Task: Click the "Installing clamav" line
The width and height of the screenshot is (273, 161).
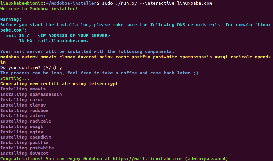Action: pyautogui.click(x=23, y=105)
